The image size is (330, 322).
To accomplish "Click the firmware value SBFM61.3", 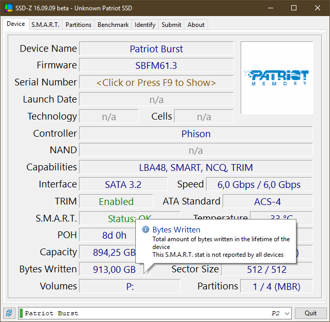I will point(156,65).
